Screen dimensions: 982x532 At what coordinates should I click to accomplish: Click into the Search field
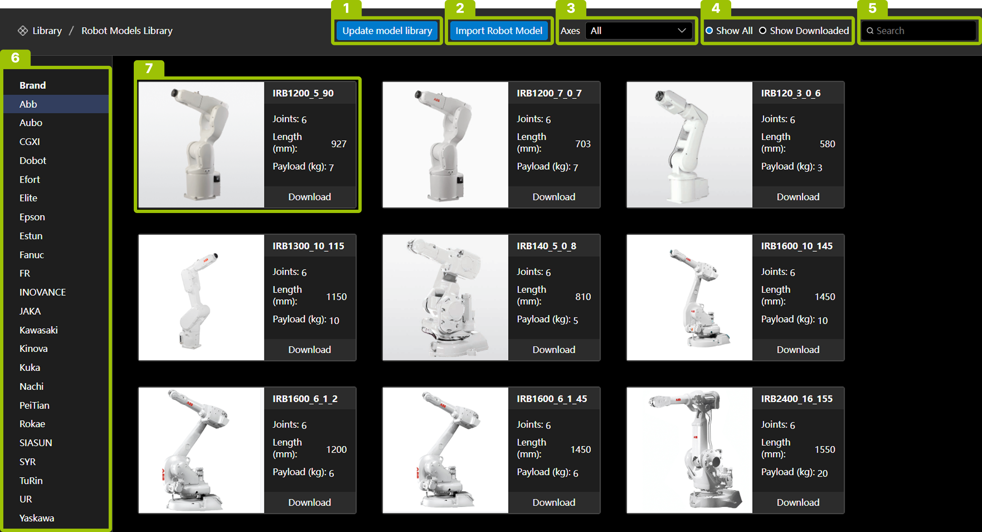(923, 30)
